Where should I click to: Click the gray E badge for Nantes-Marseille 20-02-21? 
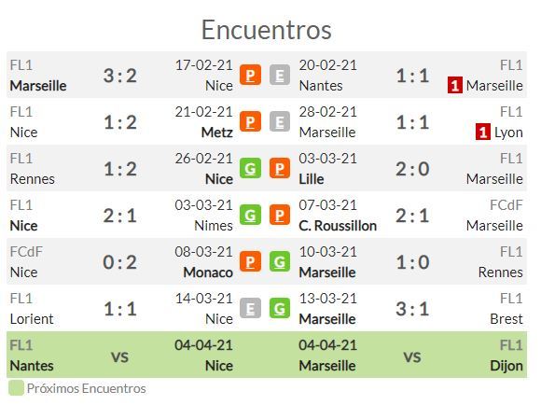(x=280, y=75)
